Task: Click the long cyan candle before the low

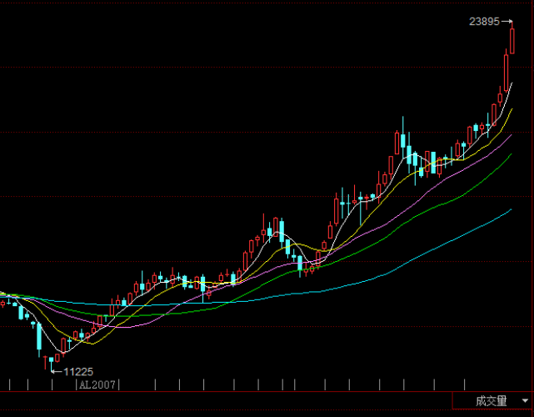Action: click(38, 335)
